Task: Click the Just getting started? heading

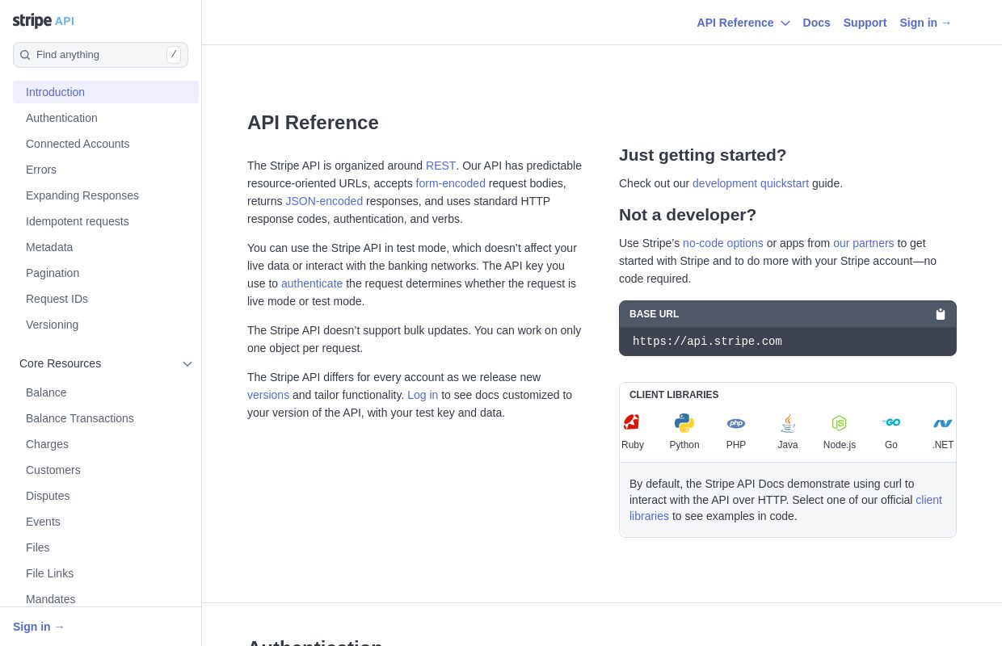Action: click(702, 155)
